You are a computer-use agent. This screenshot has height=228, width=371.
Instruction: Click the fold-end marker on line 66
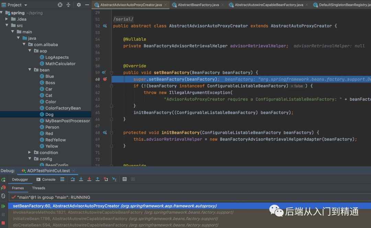coord(111,119)
